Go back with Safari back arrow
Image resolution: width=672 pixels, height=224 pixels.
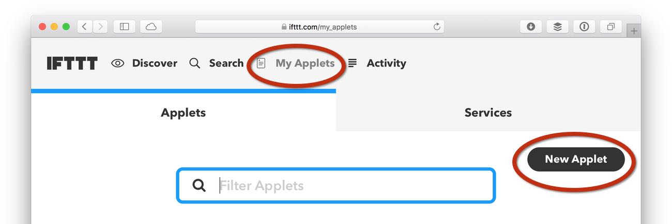(x=85, y=27)
